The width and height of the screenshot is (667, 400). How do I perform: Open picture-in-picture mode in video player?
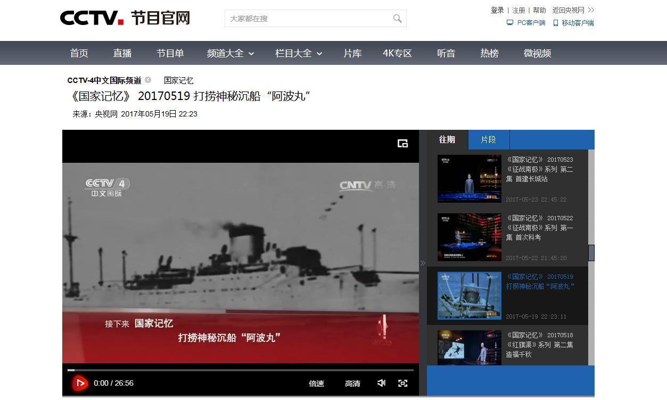click(403, 143)
